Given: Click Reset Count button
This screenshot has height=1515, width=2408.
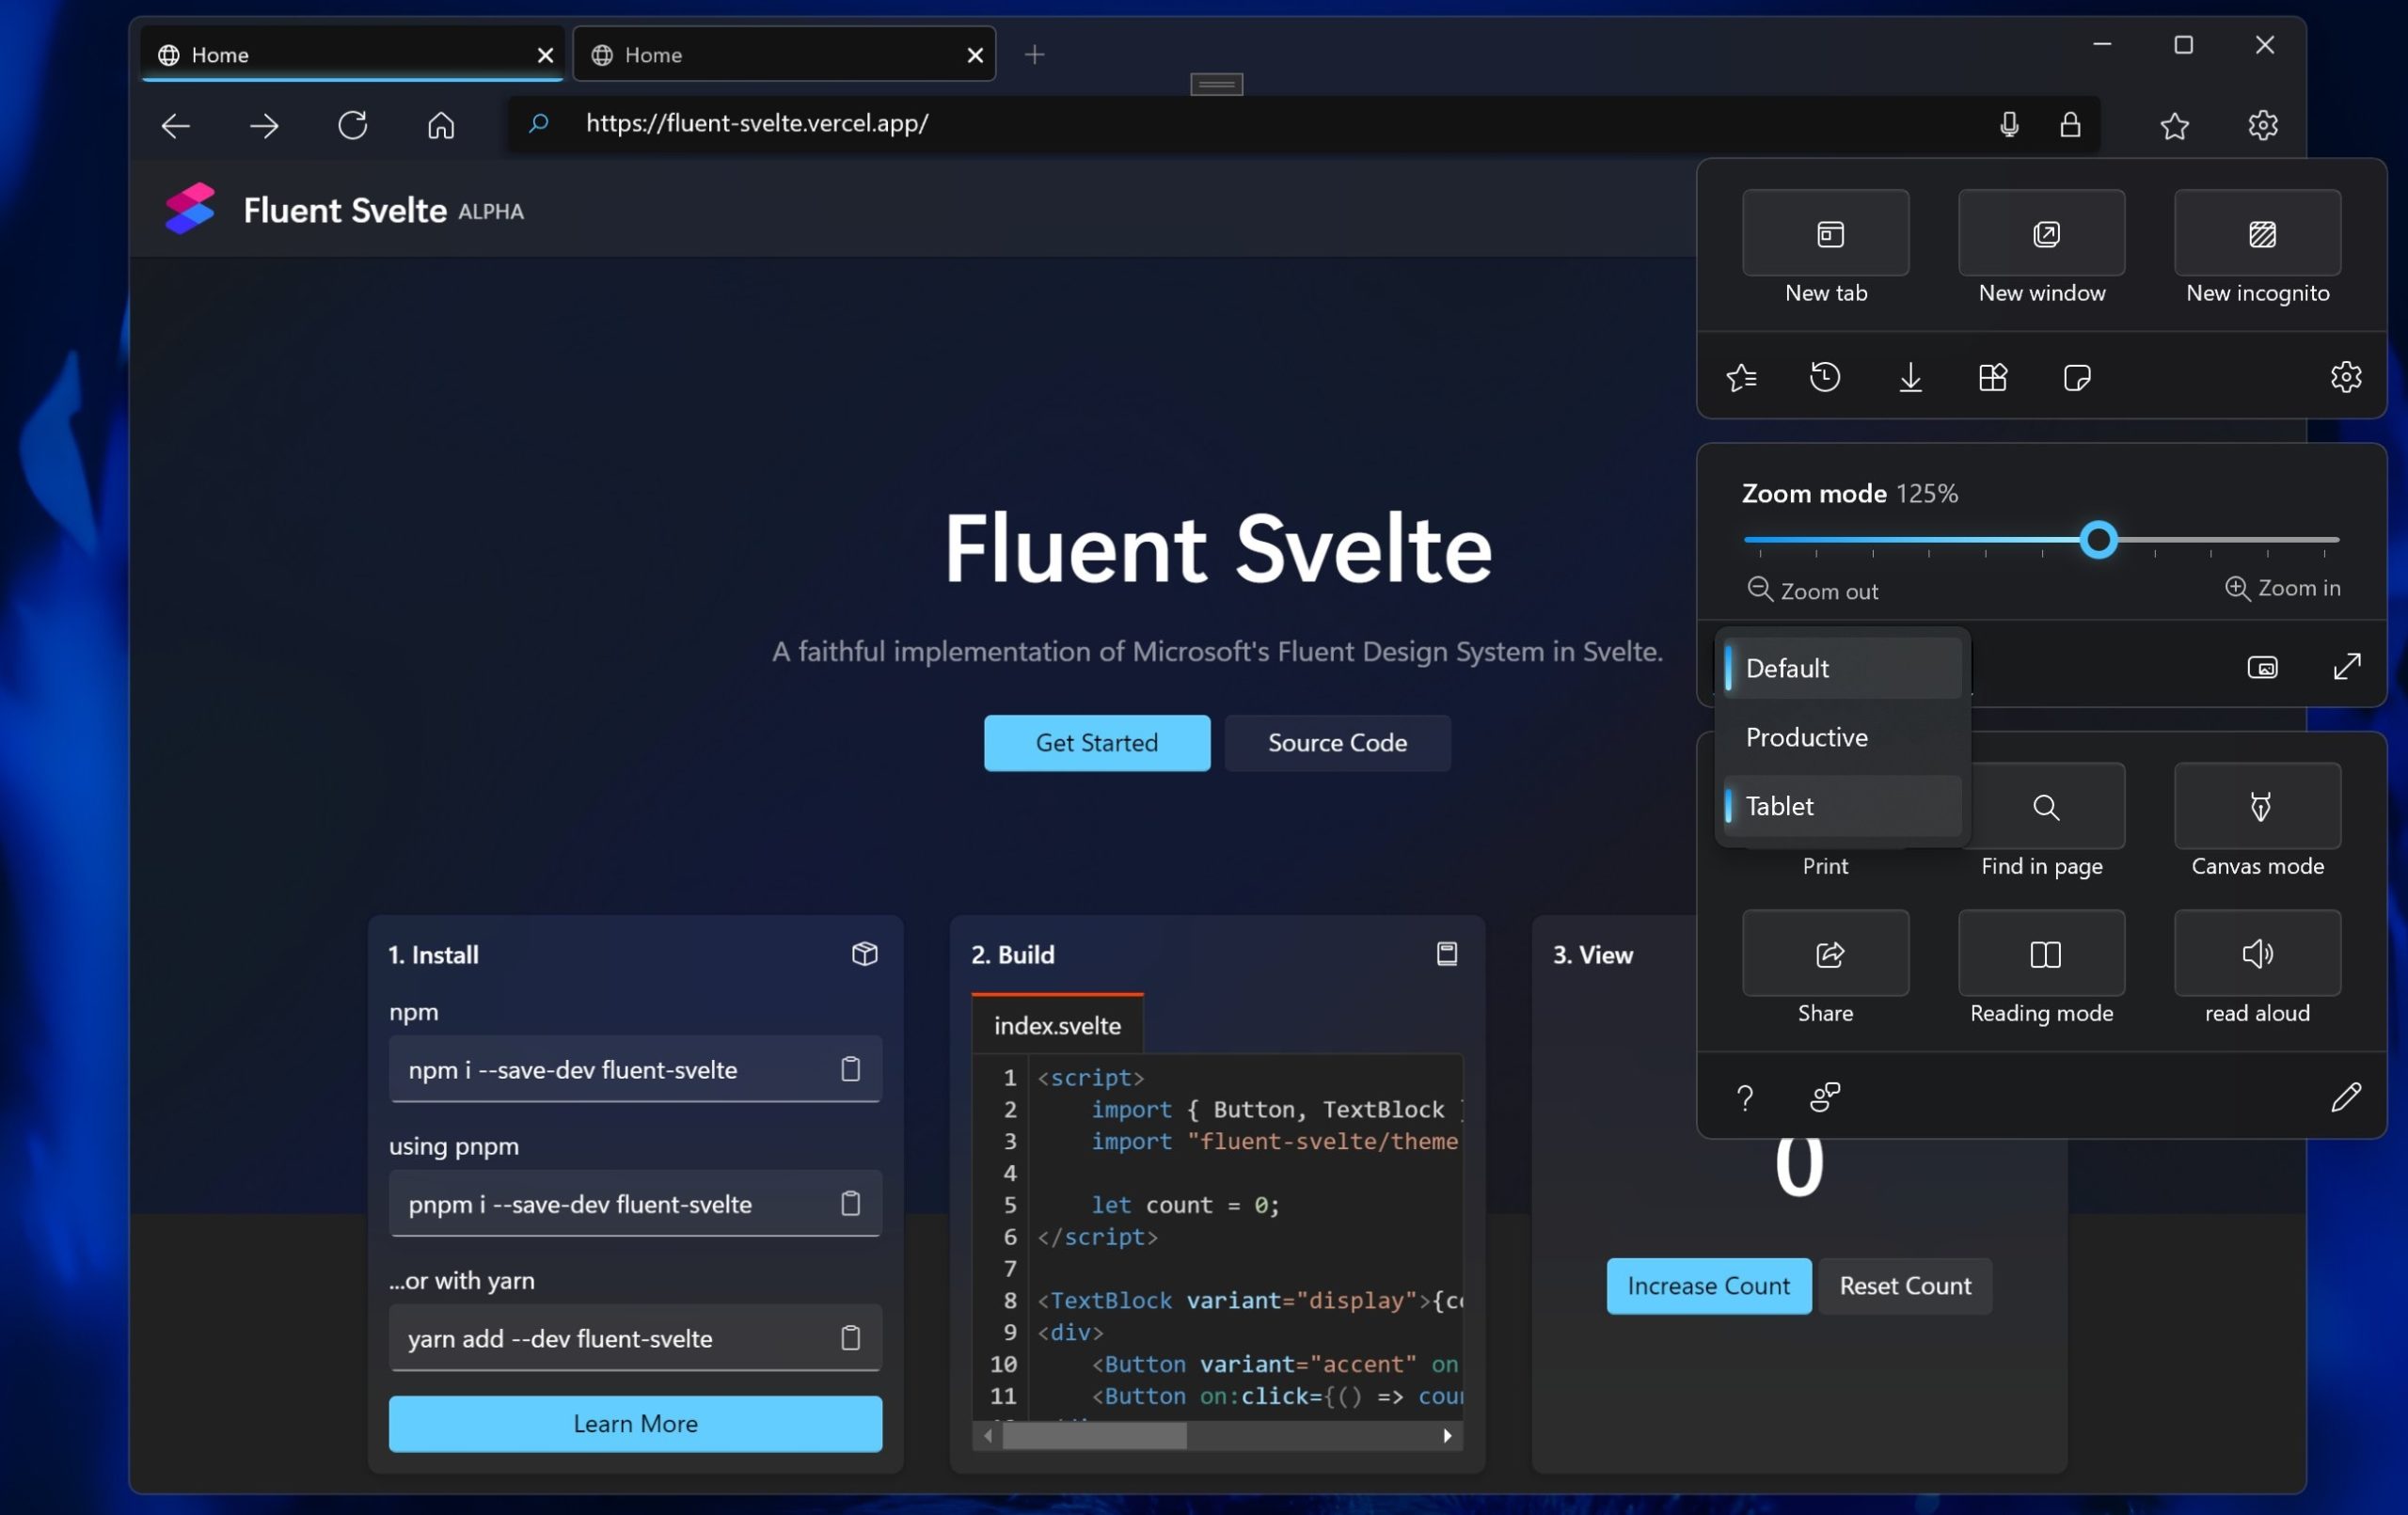Looking at the screenshot, I should pos(1905,1286).
